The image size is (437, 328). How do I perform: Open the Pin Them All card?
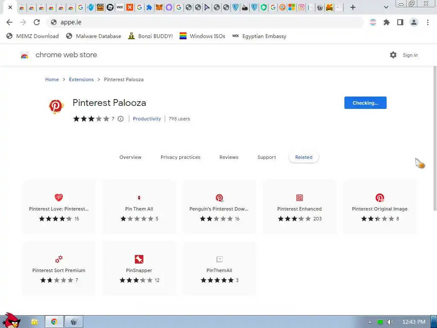[x=139, y=207]
